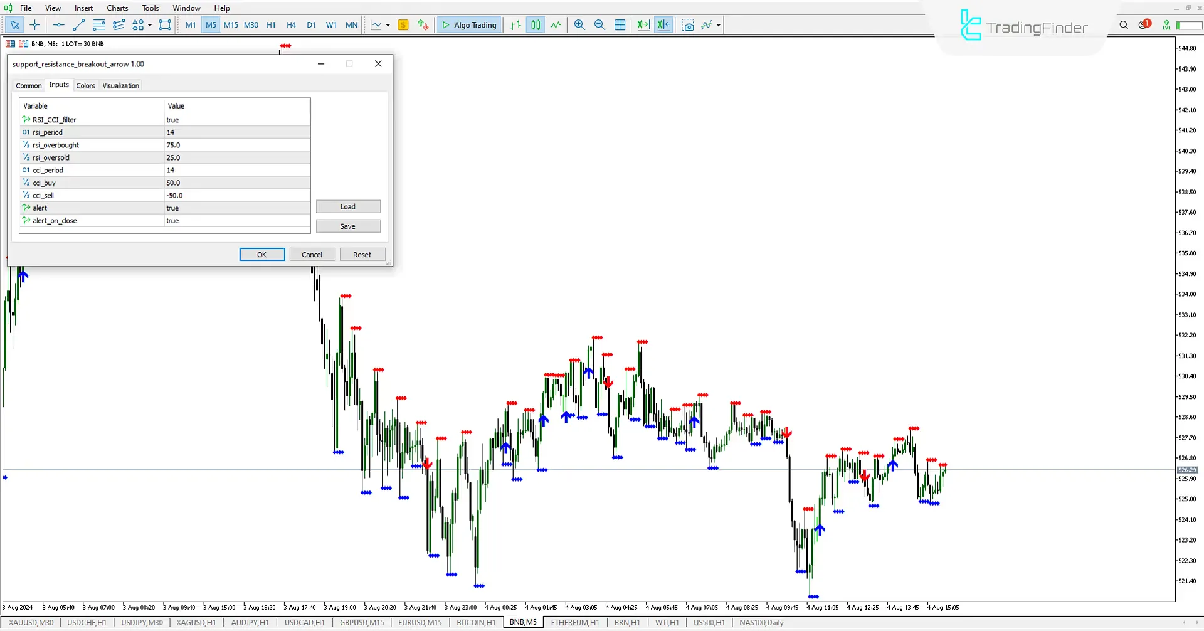This screenshot has width=1204, height=631.
Task: Select the Crosshair tool
Action: click(34, 25)
